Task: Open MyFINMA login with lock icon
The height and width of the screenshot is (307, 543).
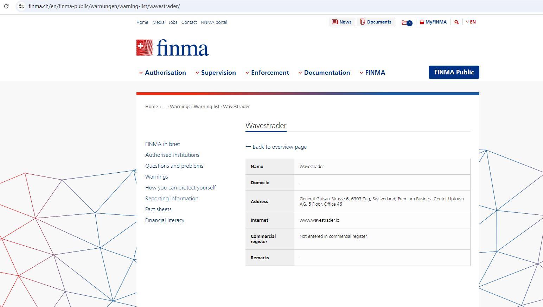Action: pyautogui.click(x=433, y=22)
